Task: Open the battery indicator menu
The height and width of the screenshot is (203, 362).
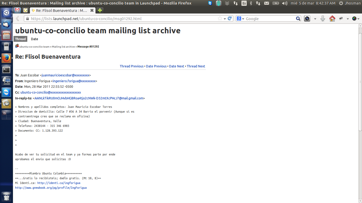Action: (276, 3)
